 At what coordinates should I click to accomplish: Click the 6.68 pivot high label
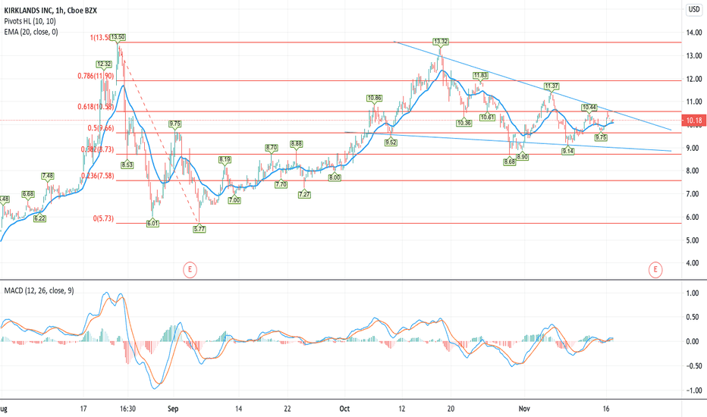tap(28, 194)
